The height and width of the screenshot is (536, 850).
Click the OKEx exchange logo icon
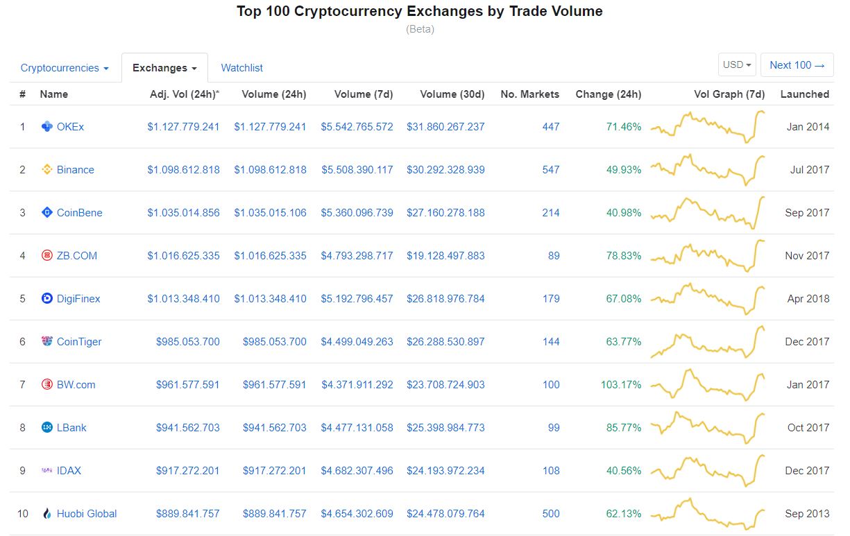47,127
